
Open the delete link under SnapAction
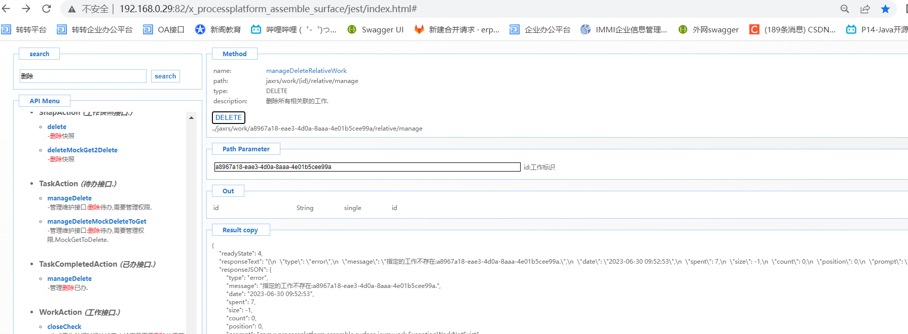(x=57, y=127)
